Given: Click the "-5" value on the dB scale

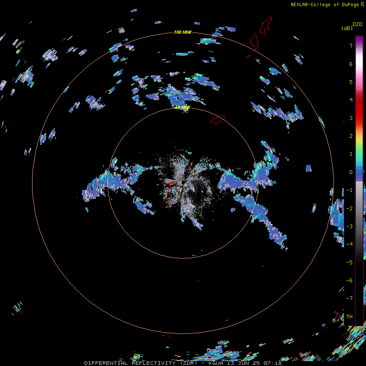Looking at the screenshot, I should tap(349, 263).
